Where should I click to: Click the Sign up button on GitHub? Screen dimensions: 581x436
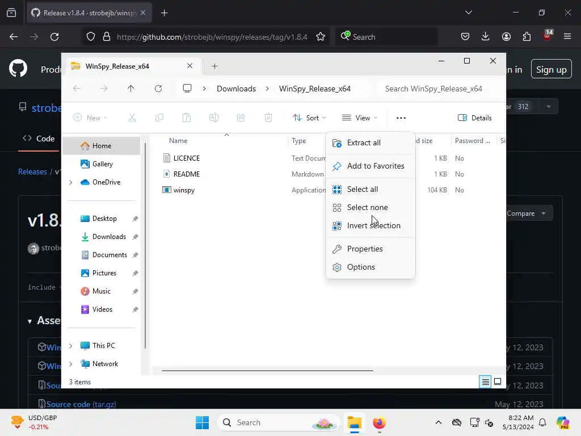(x=551, y=69)
